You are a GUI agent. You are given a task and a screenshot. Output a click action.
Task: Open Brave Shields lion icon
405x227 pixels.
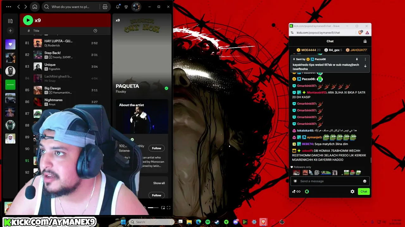[x=360, y=32]
